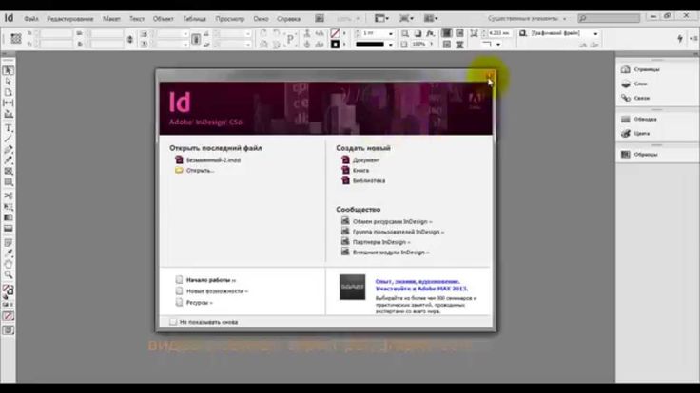Open the control panel flyout menu at far right
The image size is (700, 393).
(x=693, y=39)
